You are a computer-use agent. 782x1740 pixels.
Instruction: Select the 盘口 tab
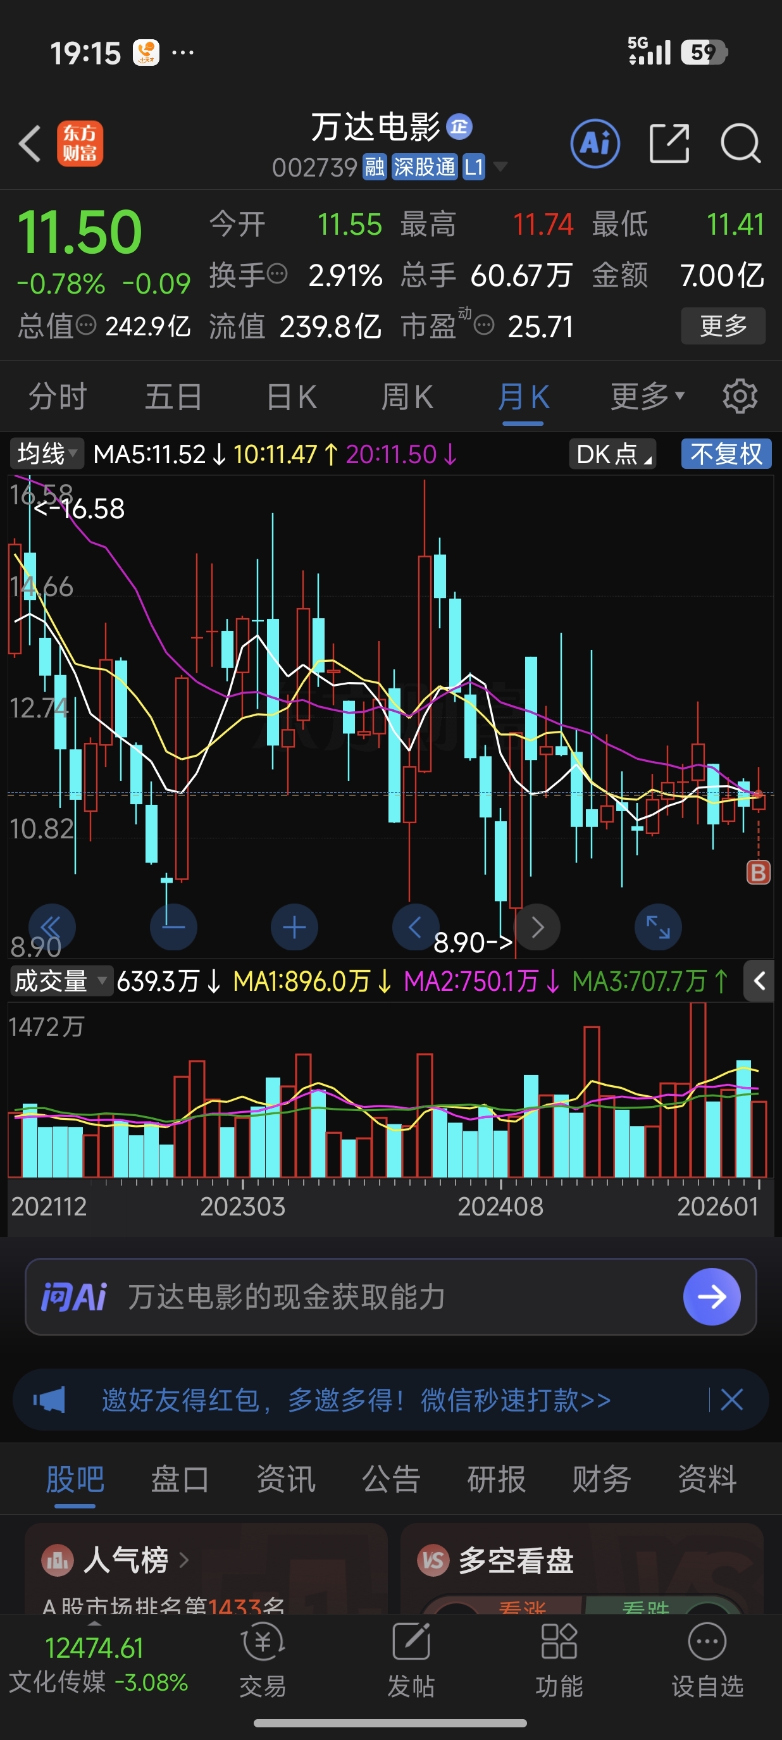coord(180,1479)
